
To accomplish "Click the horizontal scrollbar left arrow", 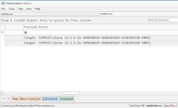I will (2, 93).
